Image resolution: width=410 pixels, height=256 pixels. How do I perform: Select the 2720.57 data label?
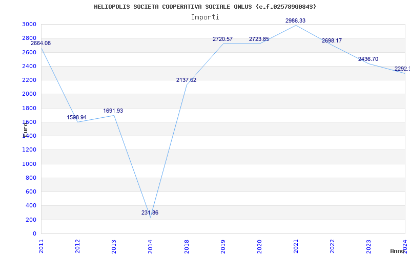[x=222, y=39]
